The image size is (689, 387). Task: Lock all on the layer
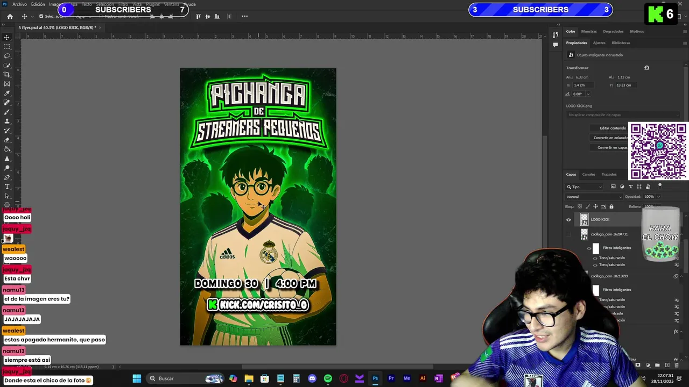click(611, 206)
